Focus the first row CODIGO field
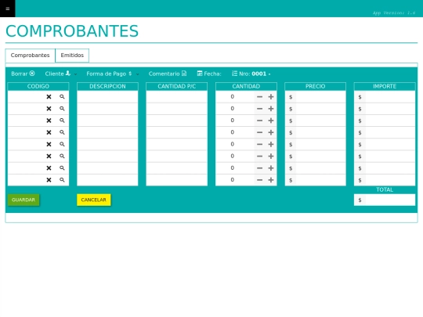Image resolution: width=423 pixels, height=317 pixels. pos(26,97)
